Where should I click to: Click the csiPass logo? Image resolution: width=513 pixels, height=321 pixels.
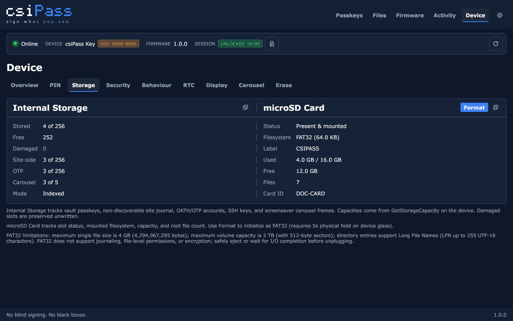(39, 14)
